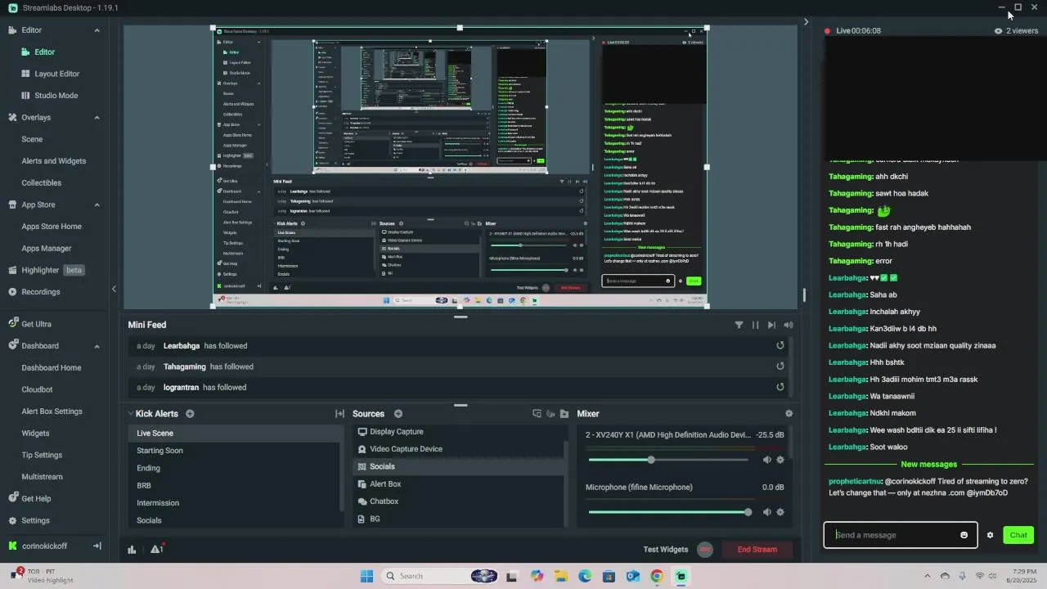Focus the Send a message field
Viewport: 1047px width, 589px height.
tap(900, 535)
